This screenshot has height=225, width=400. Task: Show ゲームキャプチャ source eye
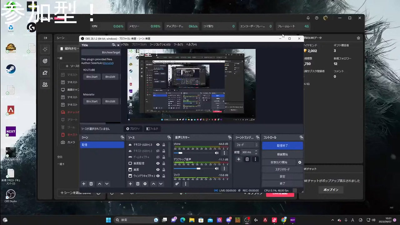coord(158,157)
